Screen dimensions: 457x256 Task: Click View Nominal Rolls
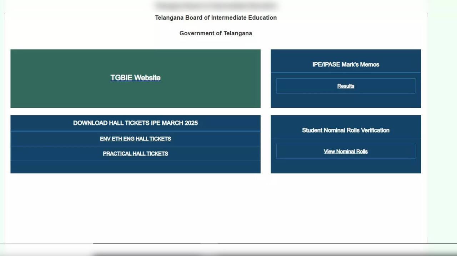tap(345, 151)
